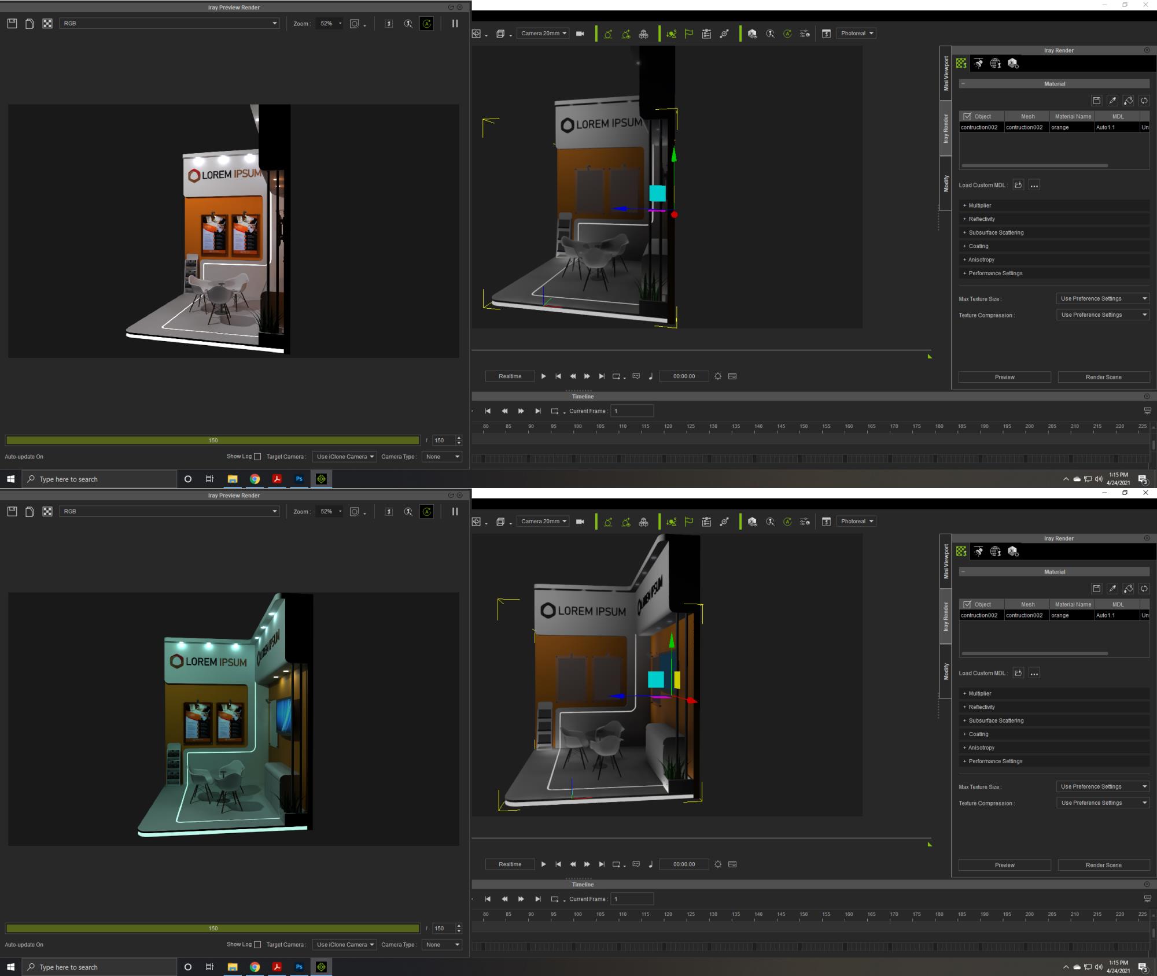This screenshot has width=1157, height=976.
Task: Expand the Anisotropy section in the top screenshot
Action: point(1054,260)
